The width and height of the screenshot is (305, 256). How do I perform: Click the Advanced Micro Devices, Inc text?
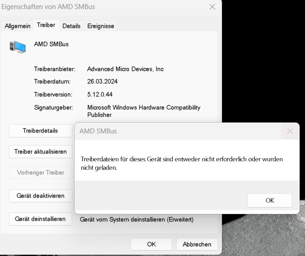pos(126,69)
